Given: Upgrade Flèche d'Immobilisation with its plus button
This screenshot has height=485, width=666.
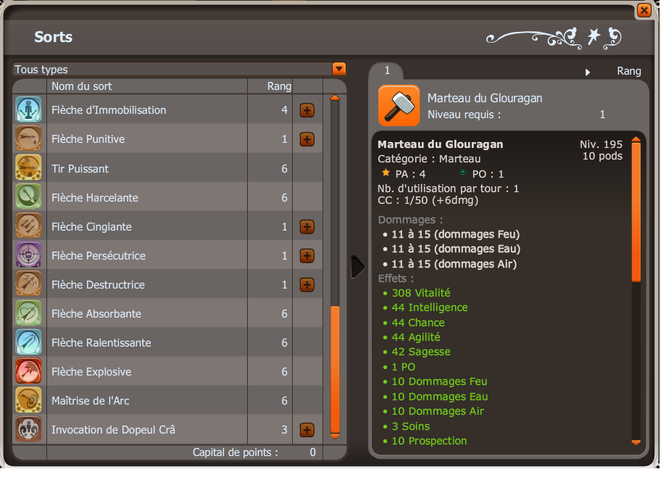Looking at the screenshot, I should point(307,110).
